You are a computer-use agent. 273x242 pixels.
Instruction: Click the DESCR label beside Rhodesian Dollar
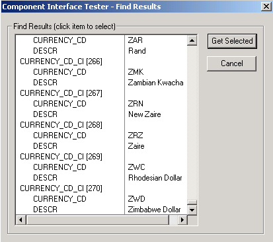coord(45,178)
